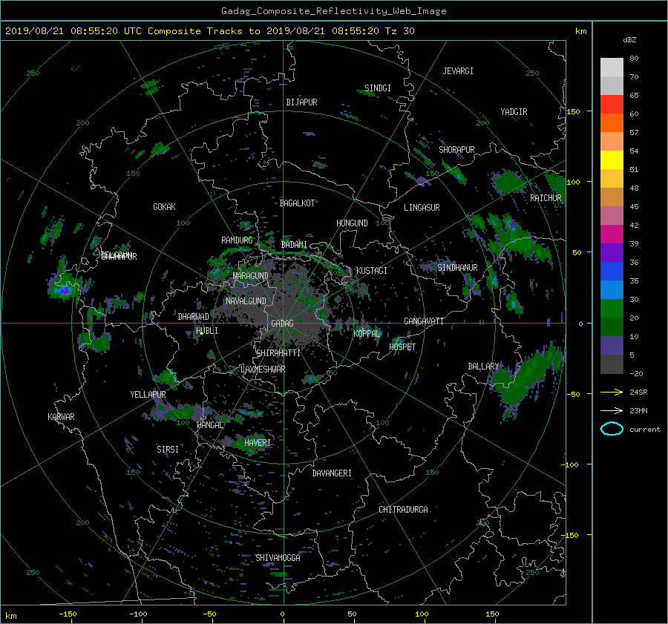Click the RAMDURG city label

coord(237,240)
